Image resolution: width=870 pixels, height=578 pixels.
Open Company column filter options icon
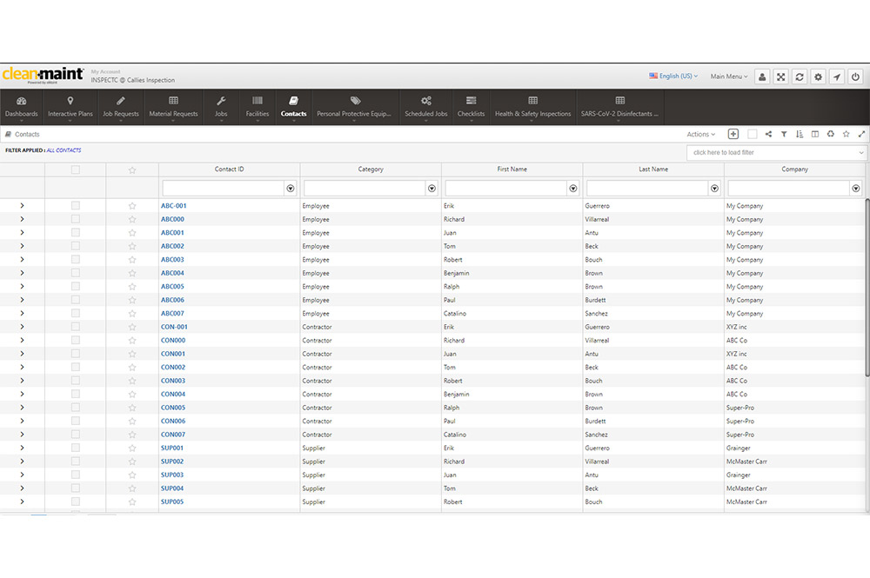pyautogui.click(x=856, y=189)
